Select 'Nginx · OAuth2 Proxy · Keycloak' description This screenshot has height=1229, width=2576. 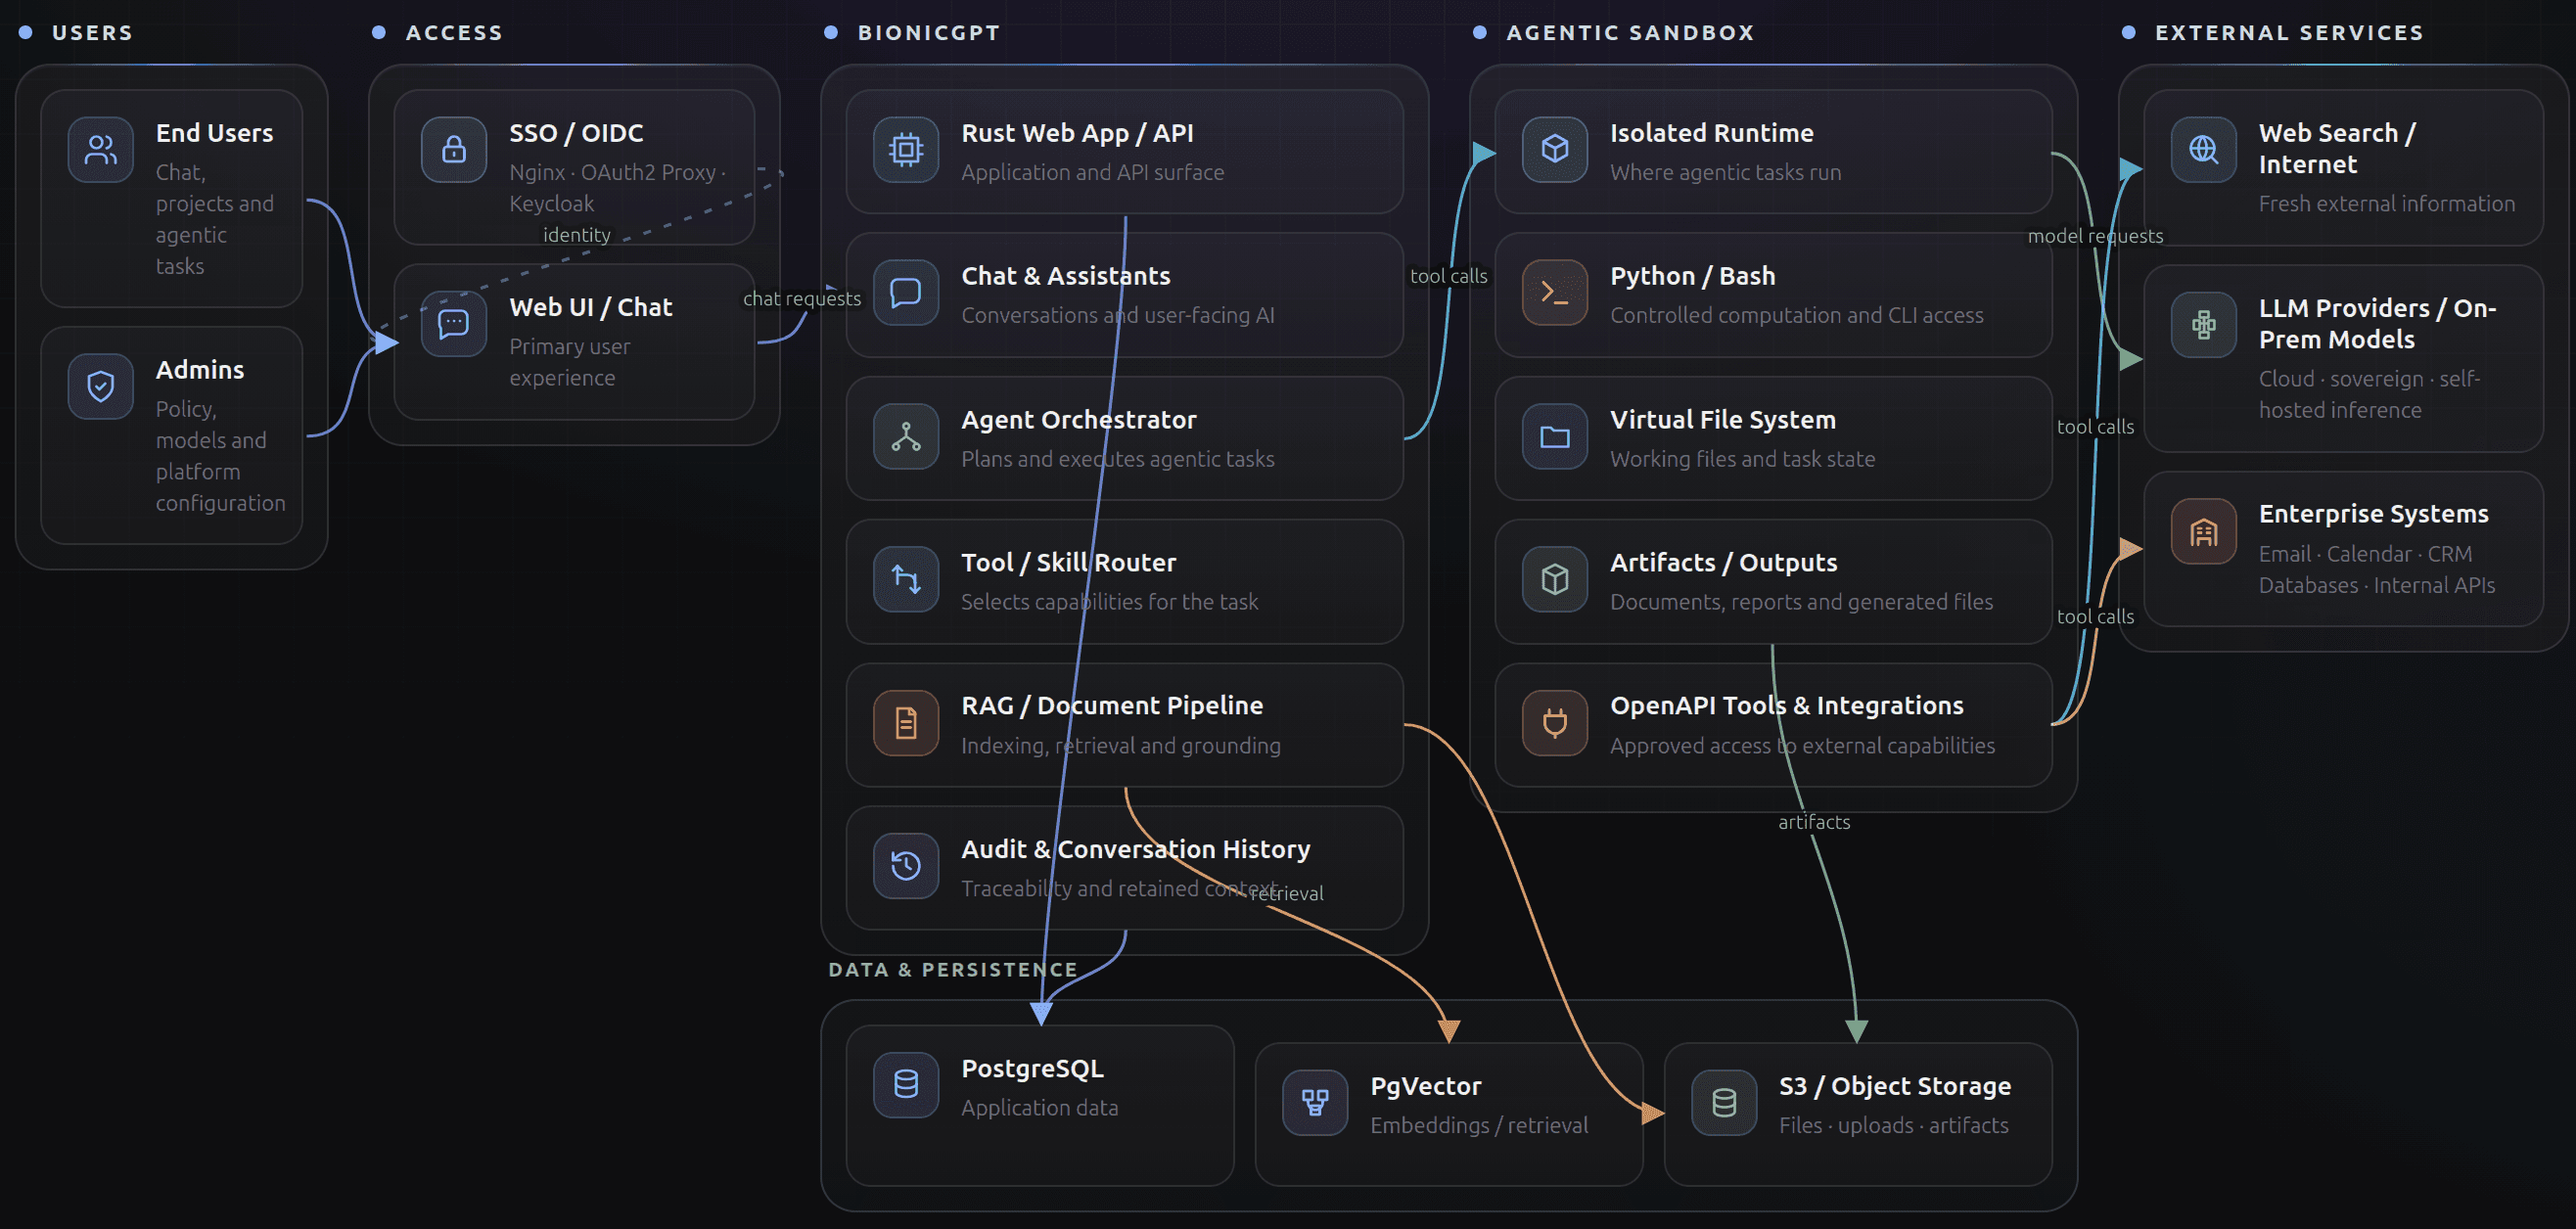coord(618,188)
